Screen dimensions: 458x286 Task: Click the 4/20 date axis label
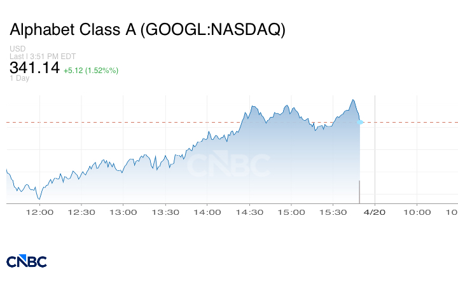[x=375, y=212]
